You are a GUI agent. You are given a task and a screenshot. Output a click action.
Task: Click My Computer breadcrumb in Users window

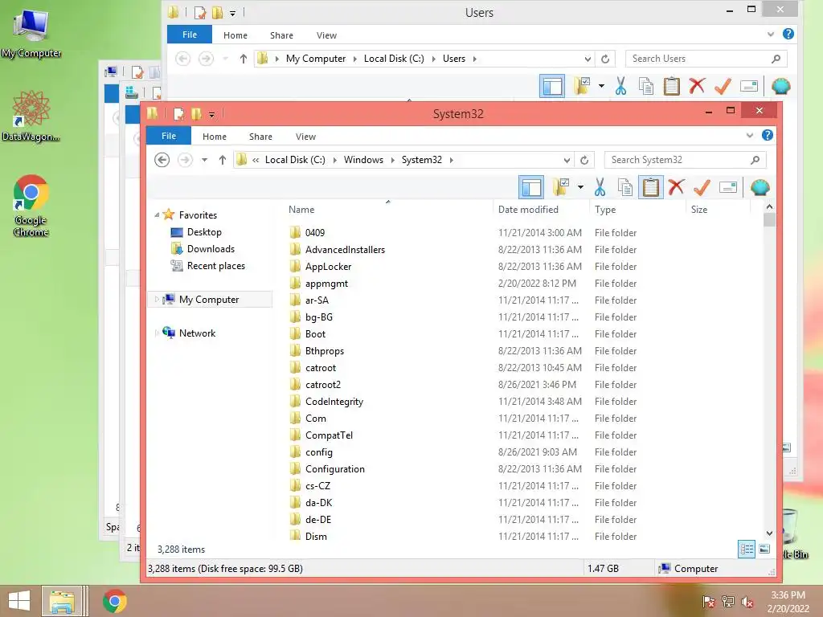[315, 59]
